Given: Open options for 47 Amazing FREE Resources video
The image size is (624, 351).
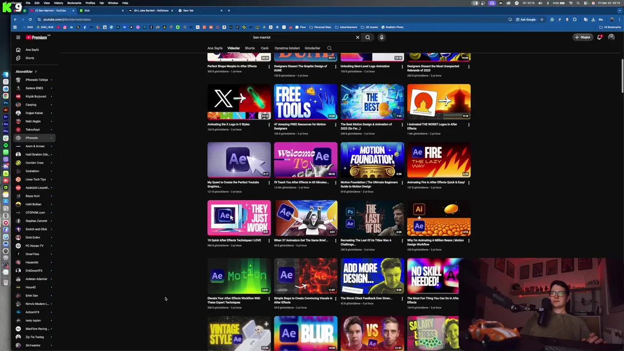Looking at the screenshot, I should pyautogui.click(x=335, y=125).
